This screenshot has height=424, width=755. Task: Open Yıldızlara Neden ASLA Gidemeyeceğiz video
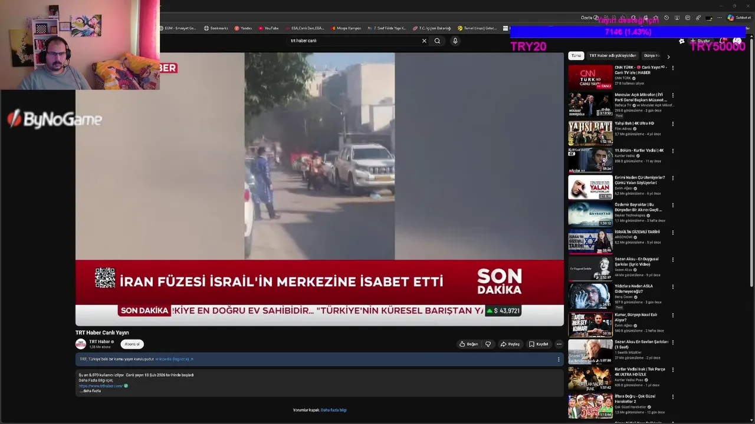coord(590,296)
